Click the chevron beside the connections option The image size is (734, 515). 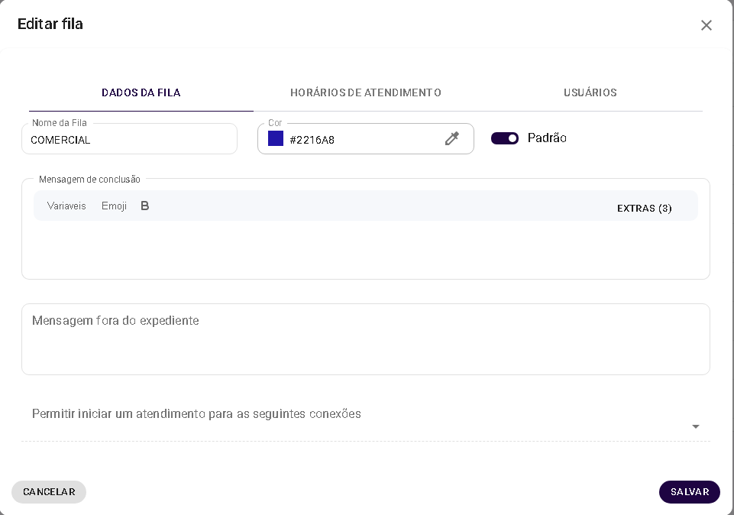coord(694,426)
